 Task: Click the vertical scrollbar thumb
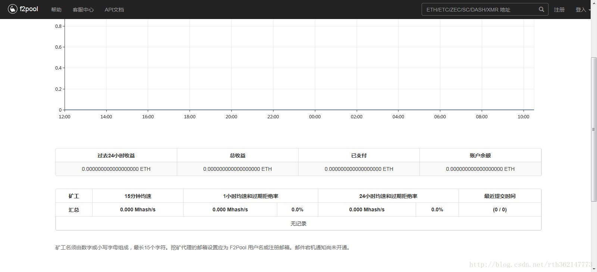594,129
